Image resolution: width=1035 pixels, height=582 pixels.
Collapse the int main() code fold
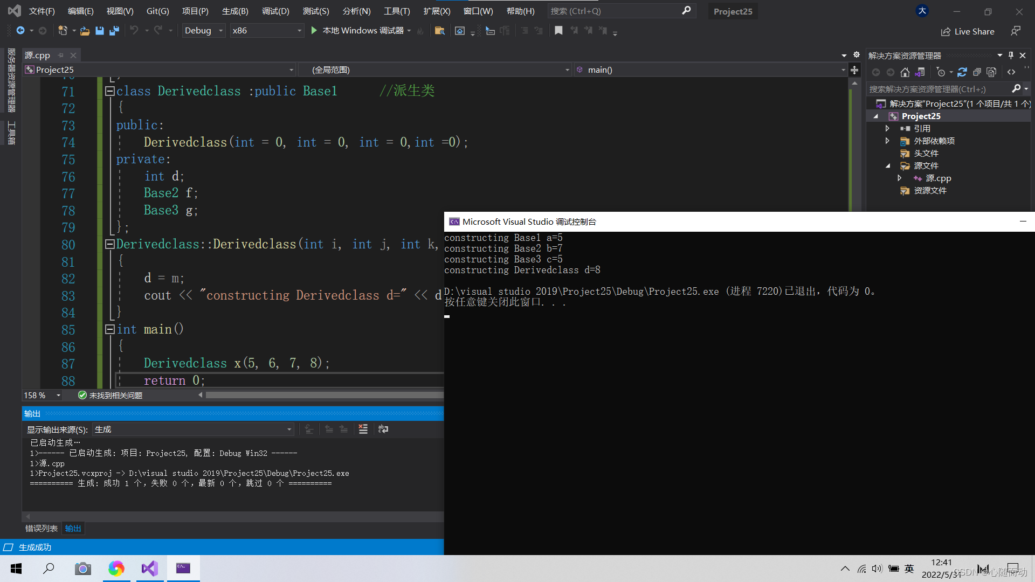(110, 329)
